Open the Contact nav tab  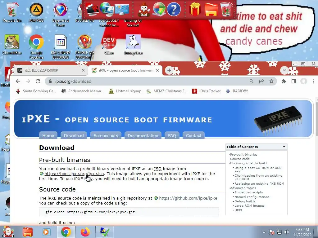[193, 135]
